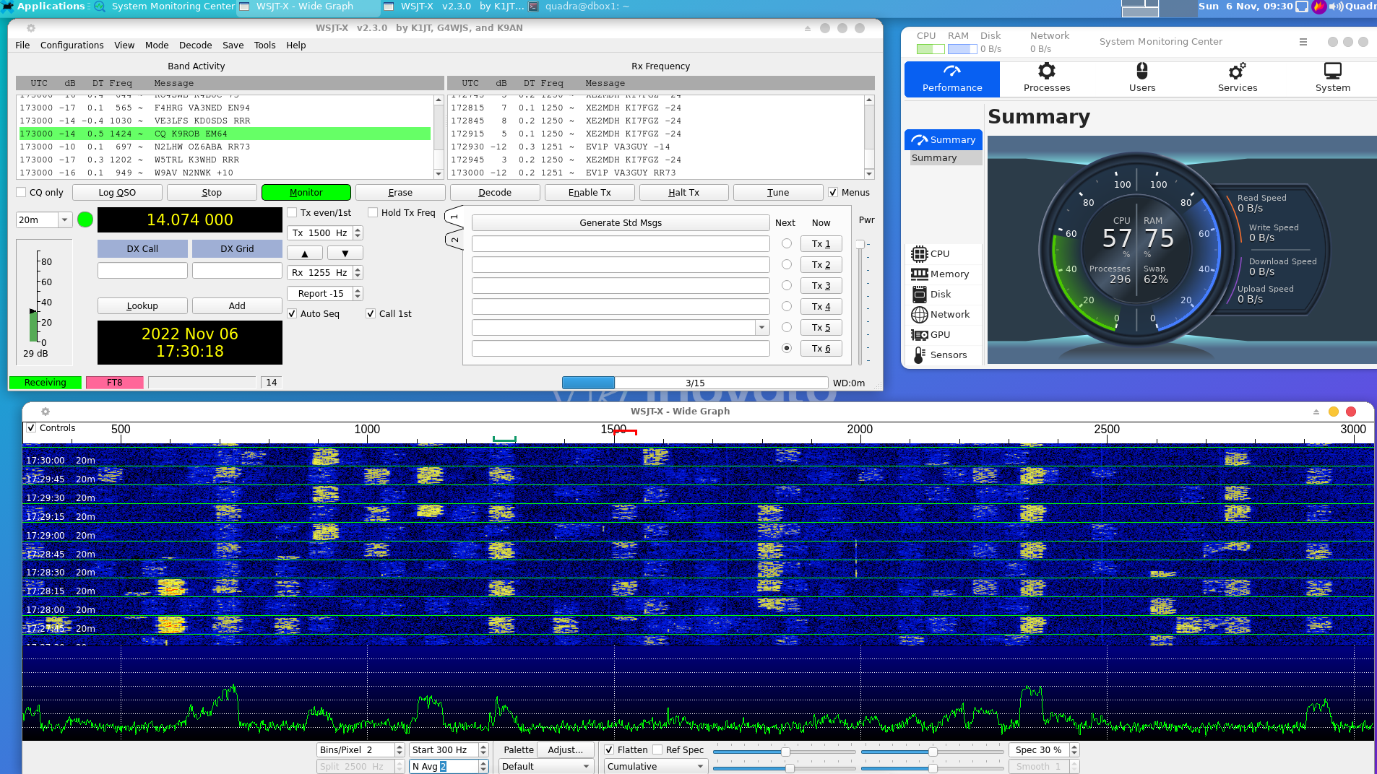
Task: Adjust Rx 1255 Hz spinner arrows
Action: [x=358, y=273]
